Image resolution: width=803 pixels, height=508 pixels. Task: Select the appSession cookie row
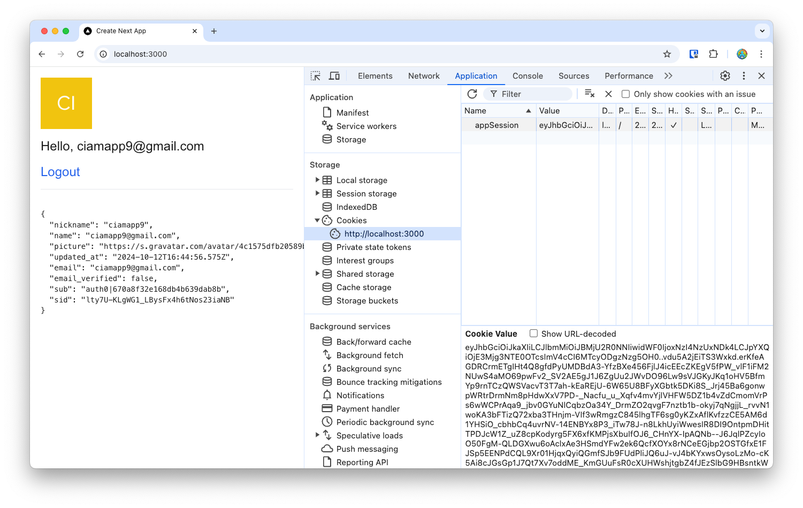point(496,125)
